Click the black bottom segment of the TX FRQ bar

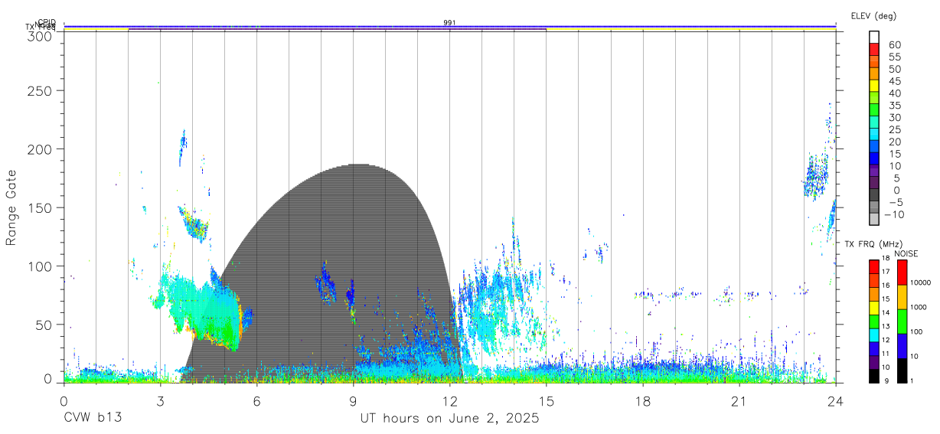[x=874, y=375]
